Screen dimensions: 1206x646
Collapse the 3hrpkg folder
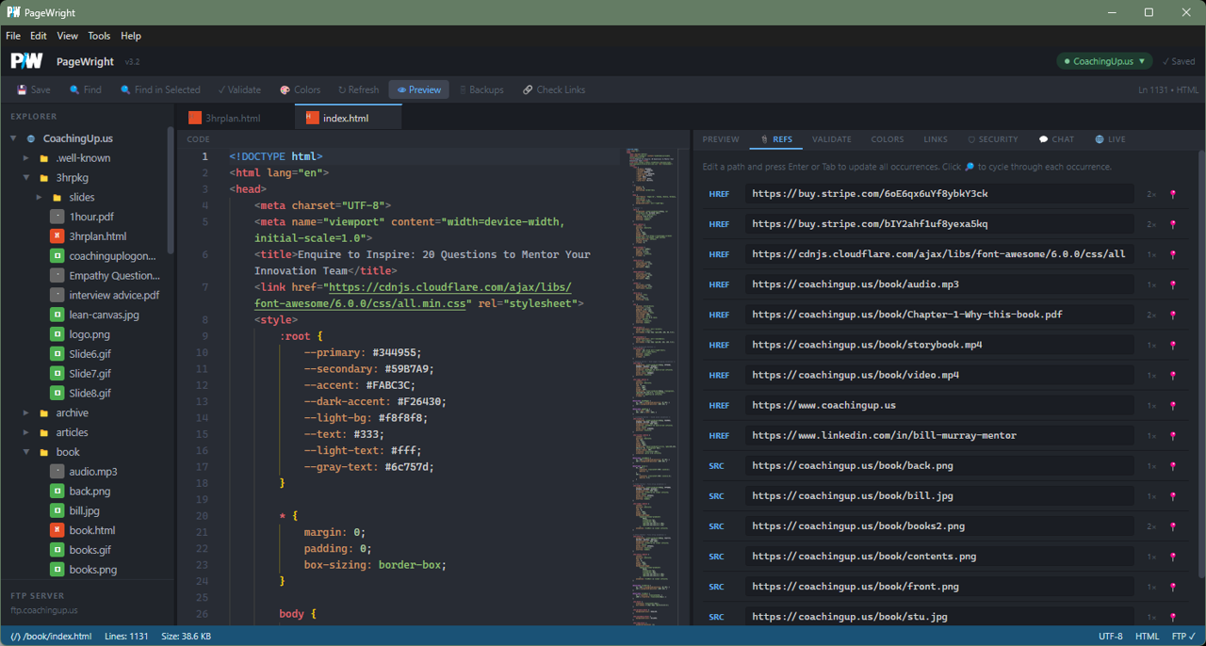(27, 177)
